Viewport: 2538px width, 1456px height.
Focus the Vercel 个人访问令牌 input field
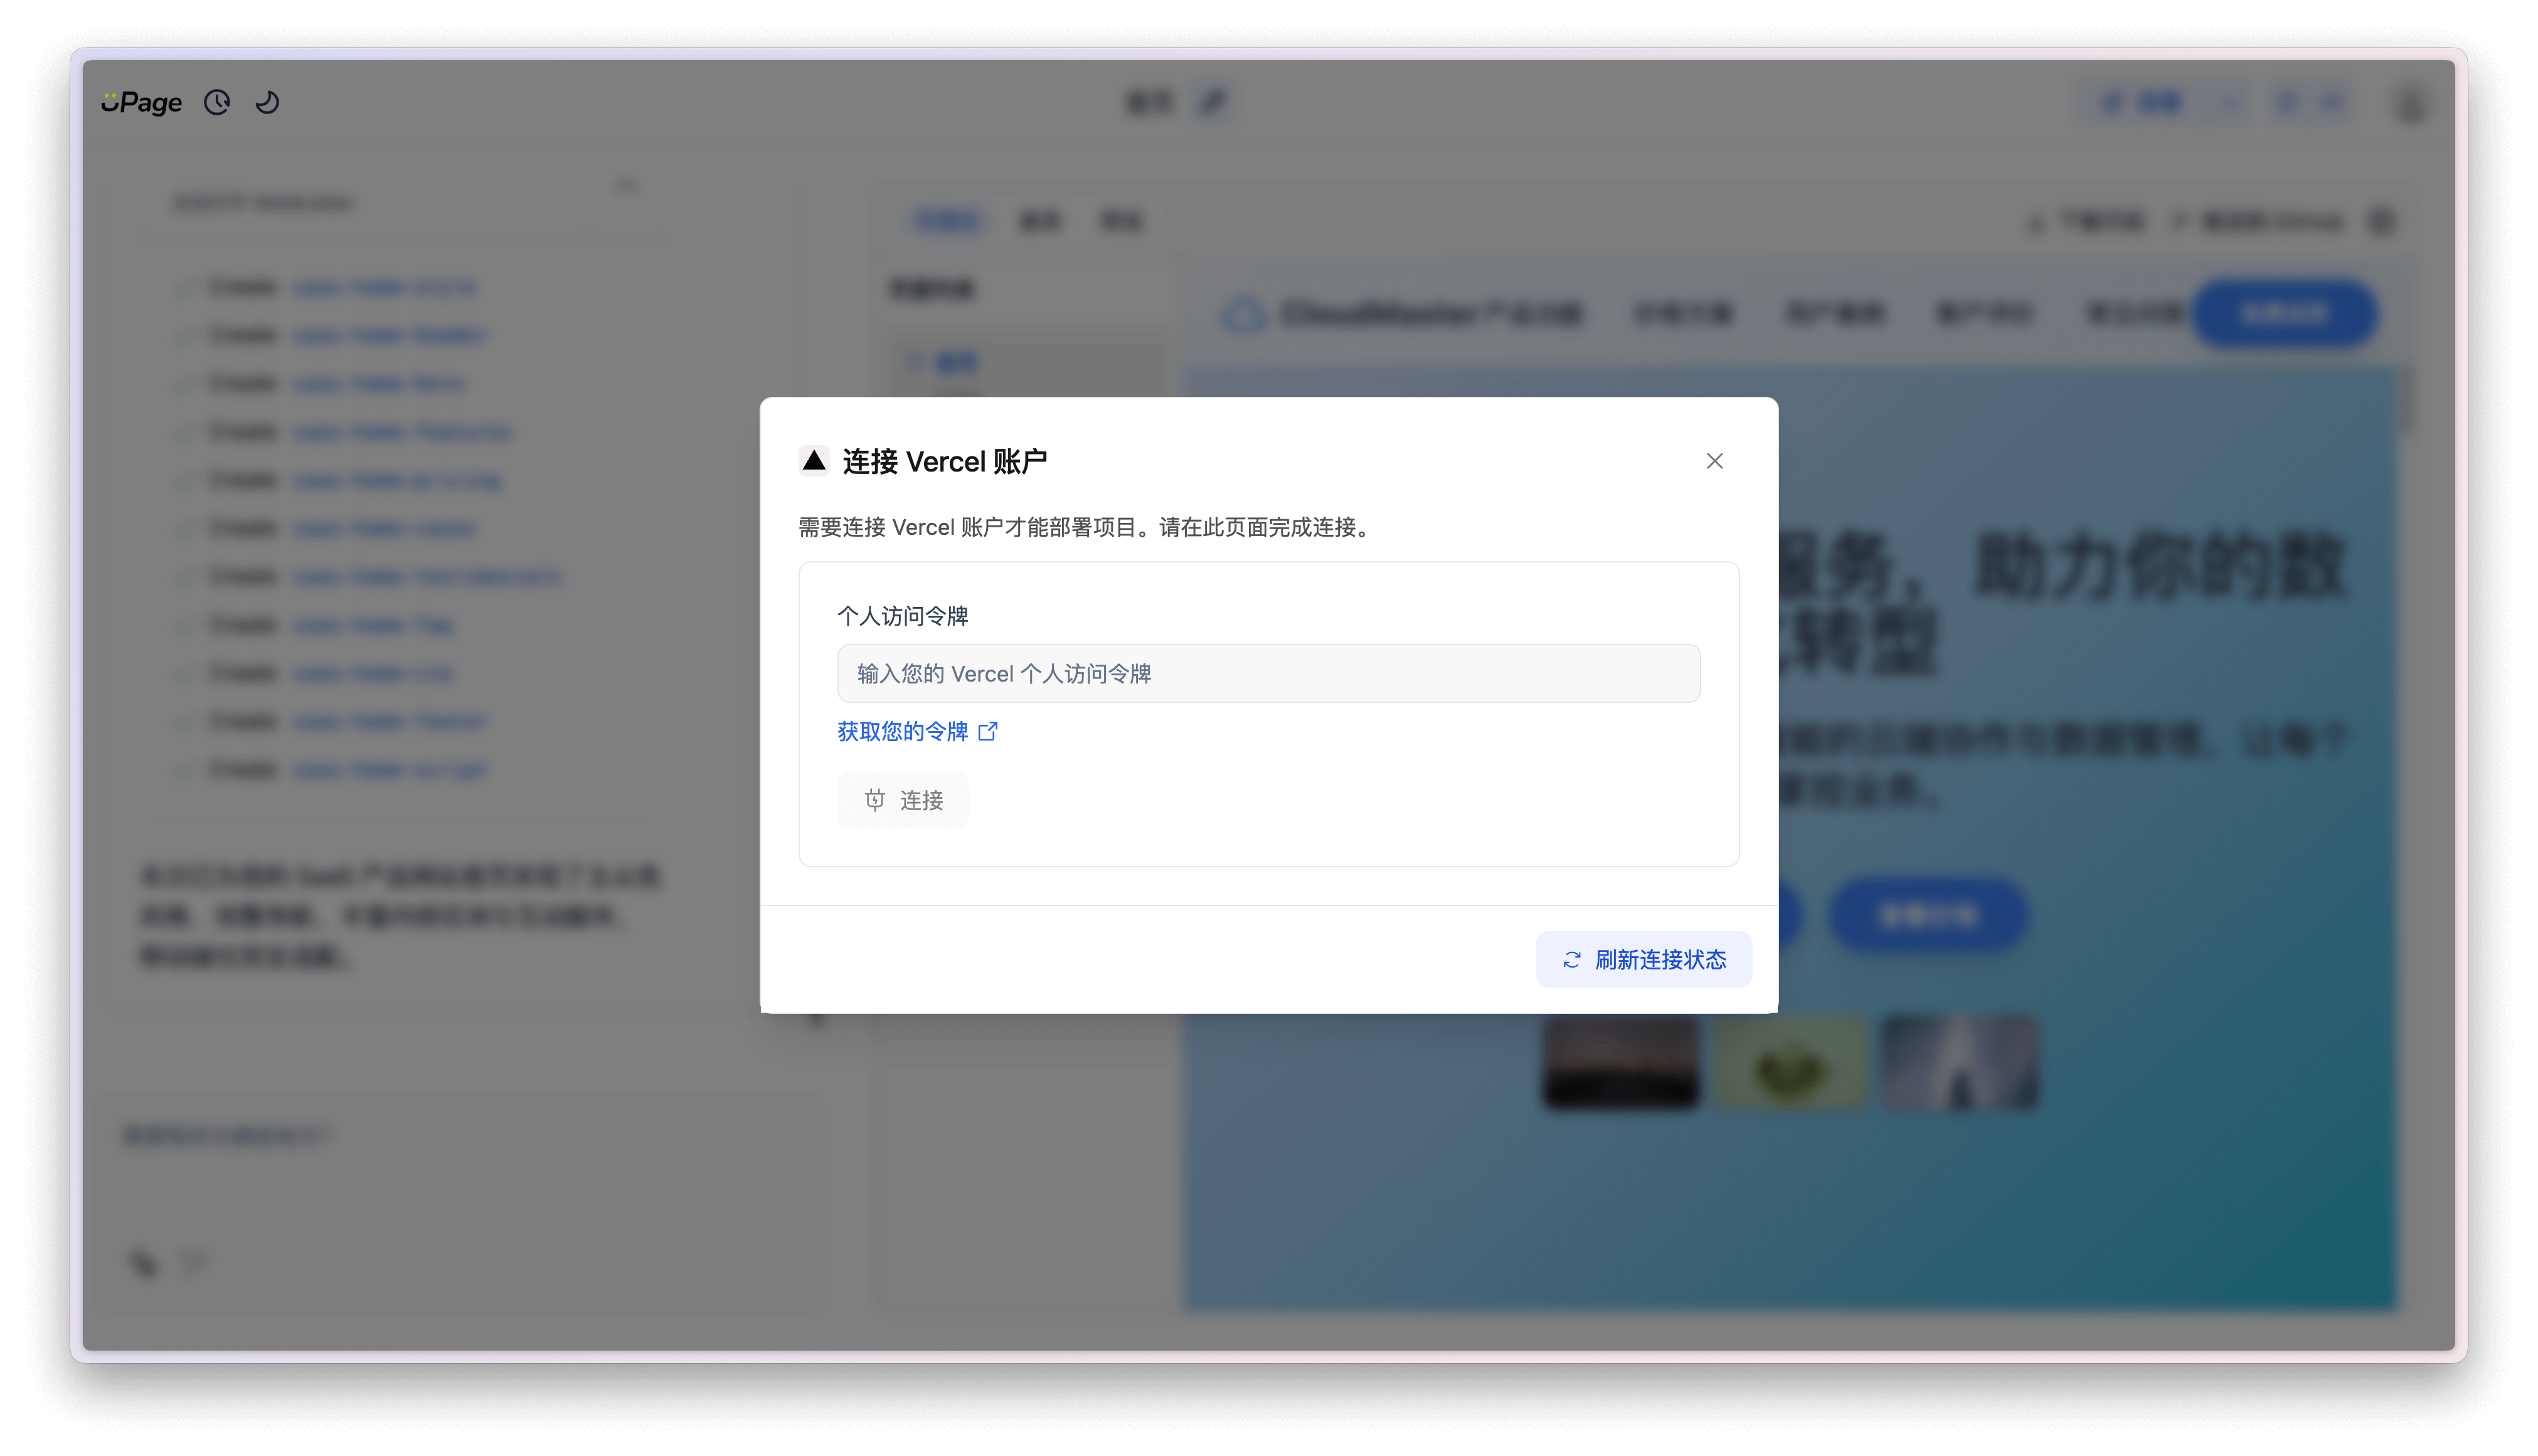pos(1268,673)
